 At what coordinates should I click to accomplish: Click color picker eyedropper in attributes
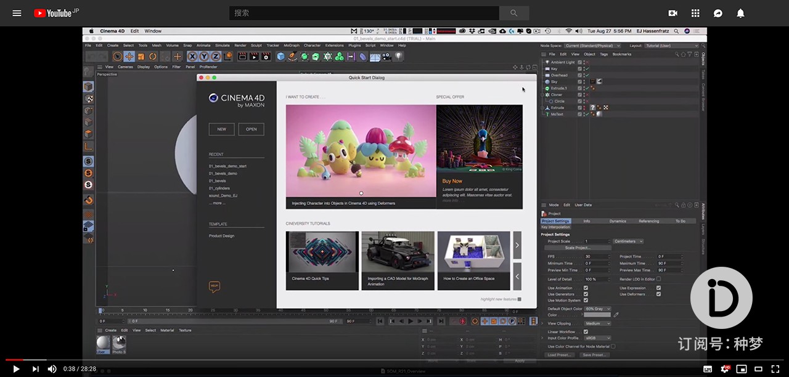[x=616, y=315]
